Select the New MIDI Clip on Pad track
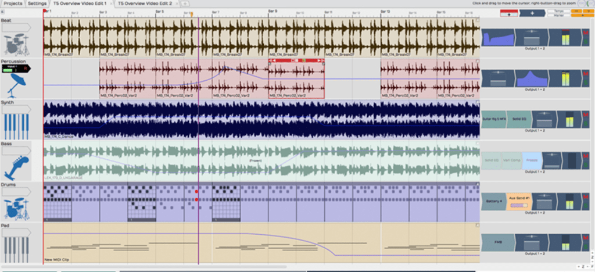 [x=261, y=242]
